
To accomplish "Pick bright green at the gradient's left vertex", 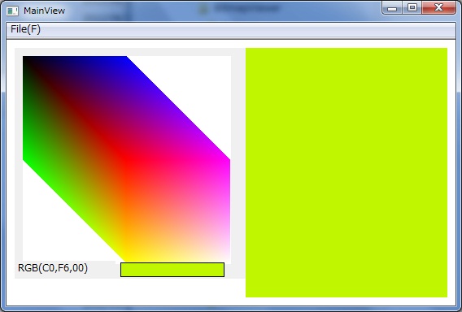I will point(25,159).
